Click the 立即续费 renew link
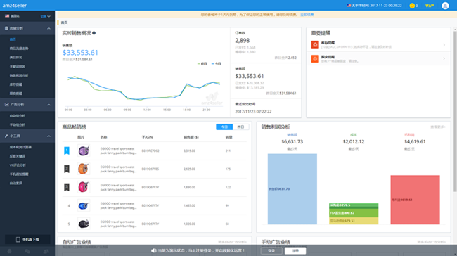This screenshot has height=256, width=457. point(307,15)
